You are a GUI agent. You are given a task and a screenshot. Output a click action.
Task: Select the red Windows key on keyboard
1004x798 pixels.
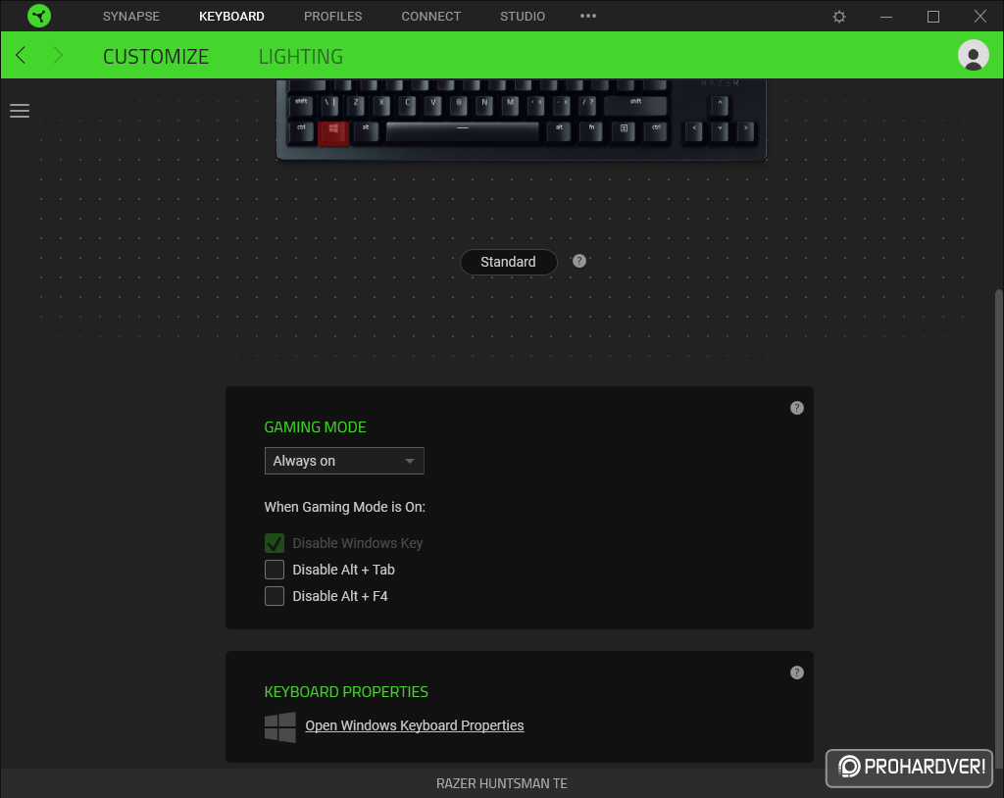pos(333,132)
